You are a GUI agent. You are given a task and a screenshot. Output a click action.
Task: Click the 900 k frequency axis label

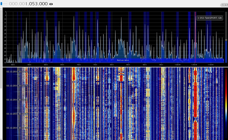coord(145,65)
